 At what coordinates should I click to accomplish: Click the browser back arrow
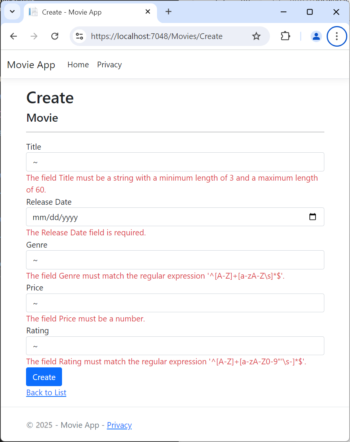coord(13,36)
